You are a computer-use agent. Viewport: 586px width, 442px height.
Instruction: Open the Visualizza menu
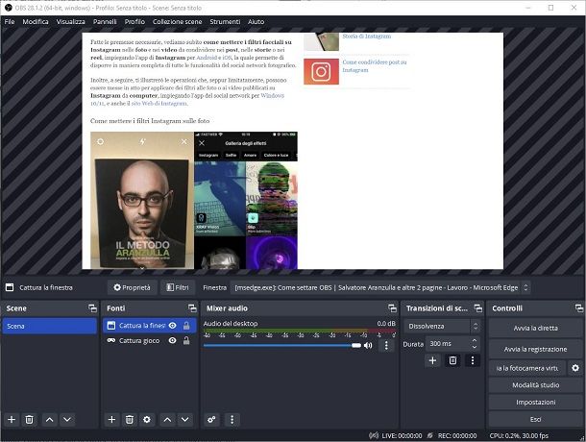tap(71, 22)
